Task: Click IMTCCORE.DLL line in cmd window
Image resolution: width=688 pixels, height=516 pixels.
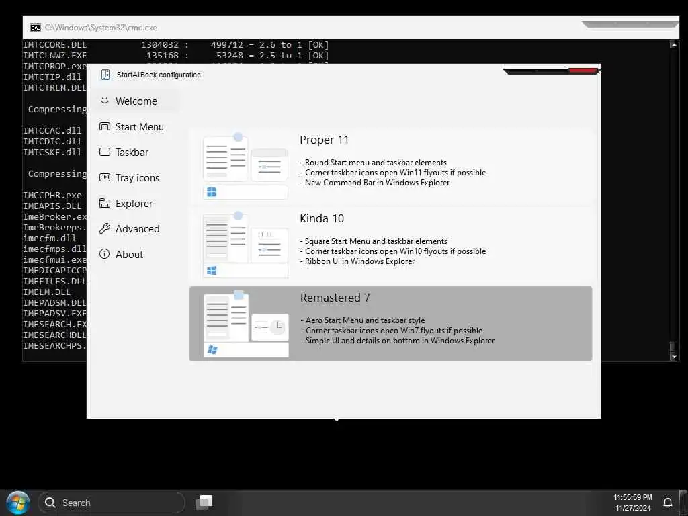Action: coord(175,45)
